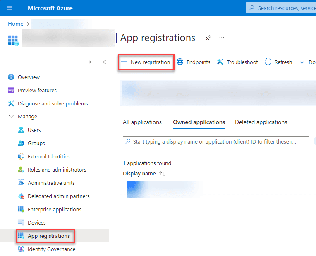The image size is (316, 256).
Task: Open the ellipsis more options menu
Action: pyautogui.click(x=222, y=38)
